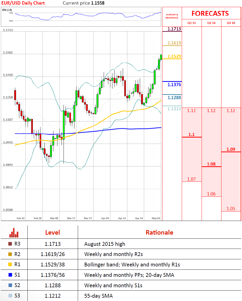Click the 1.1288 support level marker
The height and width of the screenshot is (301, 242).
tap(174, 98)
